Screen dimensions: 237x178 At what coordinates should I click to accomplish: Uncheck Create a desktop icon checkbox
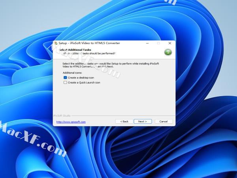click(65, 78)
